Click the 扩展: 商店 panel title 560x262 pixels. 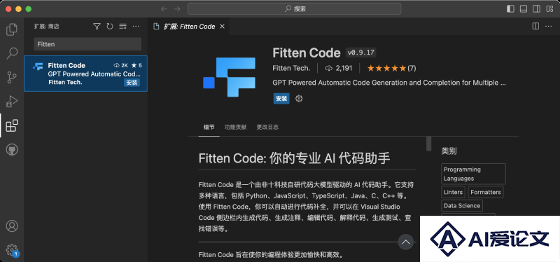(x=47, y=26)
